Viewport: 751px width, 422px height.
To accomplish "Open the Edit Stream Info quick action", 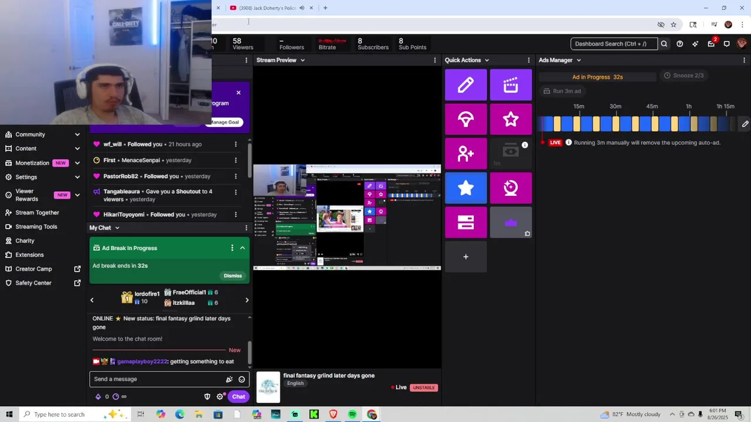I will pyautogui.click(x=466, y=85).
